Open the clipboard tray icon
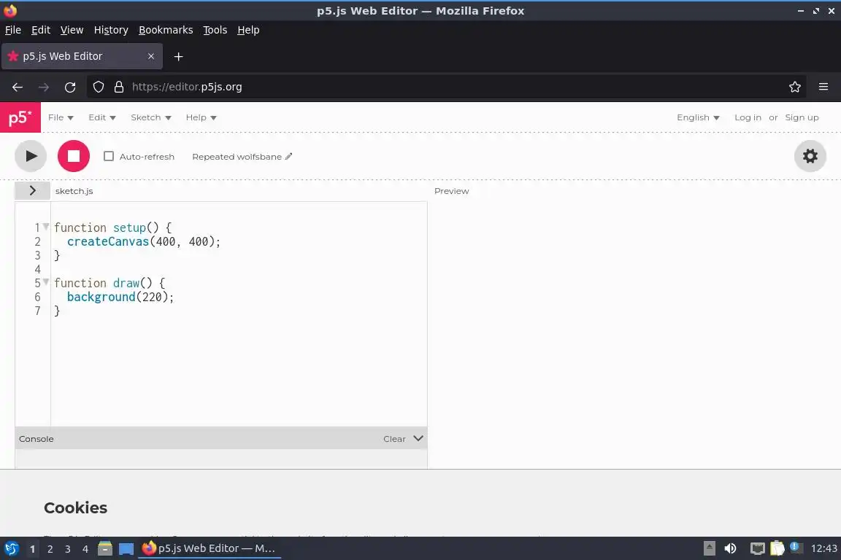This screenshot has height=560, width=841. (777, 548)
